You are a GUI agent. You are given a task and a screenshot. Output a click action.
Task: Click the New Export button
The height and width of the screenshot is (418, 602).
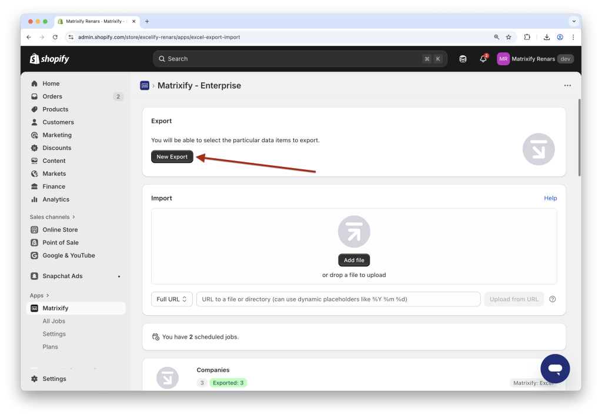click(172, 156)
